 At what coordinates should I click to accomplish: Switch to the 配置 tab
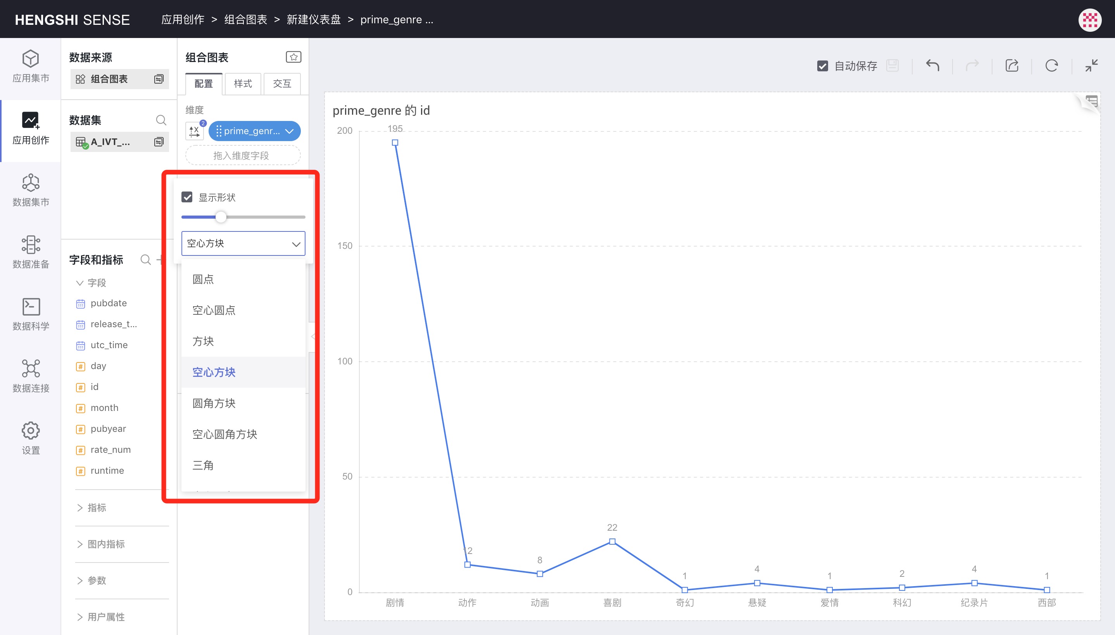coord(204,84)
